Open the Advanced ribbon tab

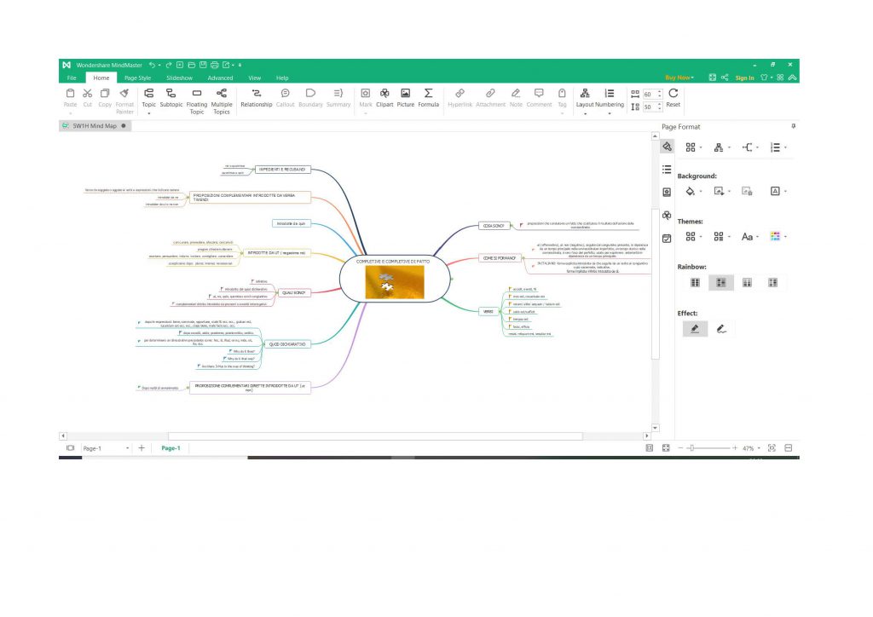pyautogui.click(x=220, y=78)
